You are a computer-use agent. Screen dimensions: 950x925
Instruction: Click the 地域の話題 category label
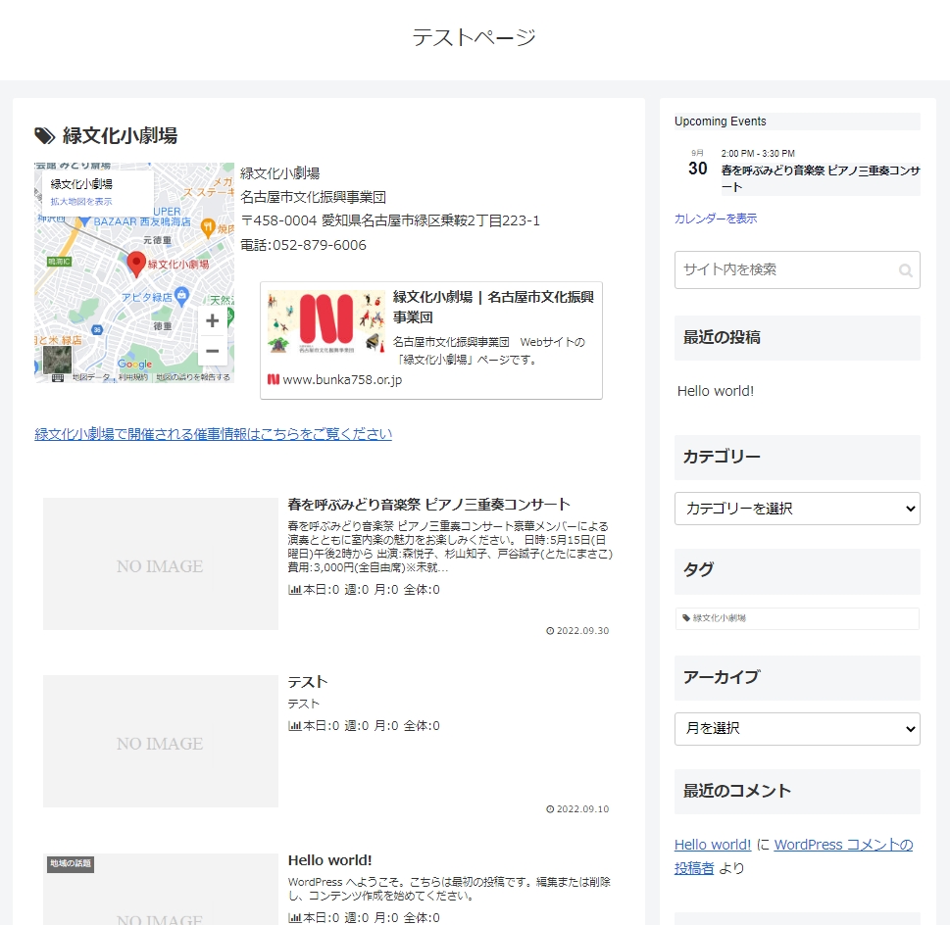tap(71, 864)
